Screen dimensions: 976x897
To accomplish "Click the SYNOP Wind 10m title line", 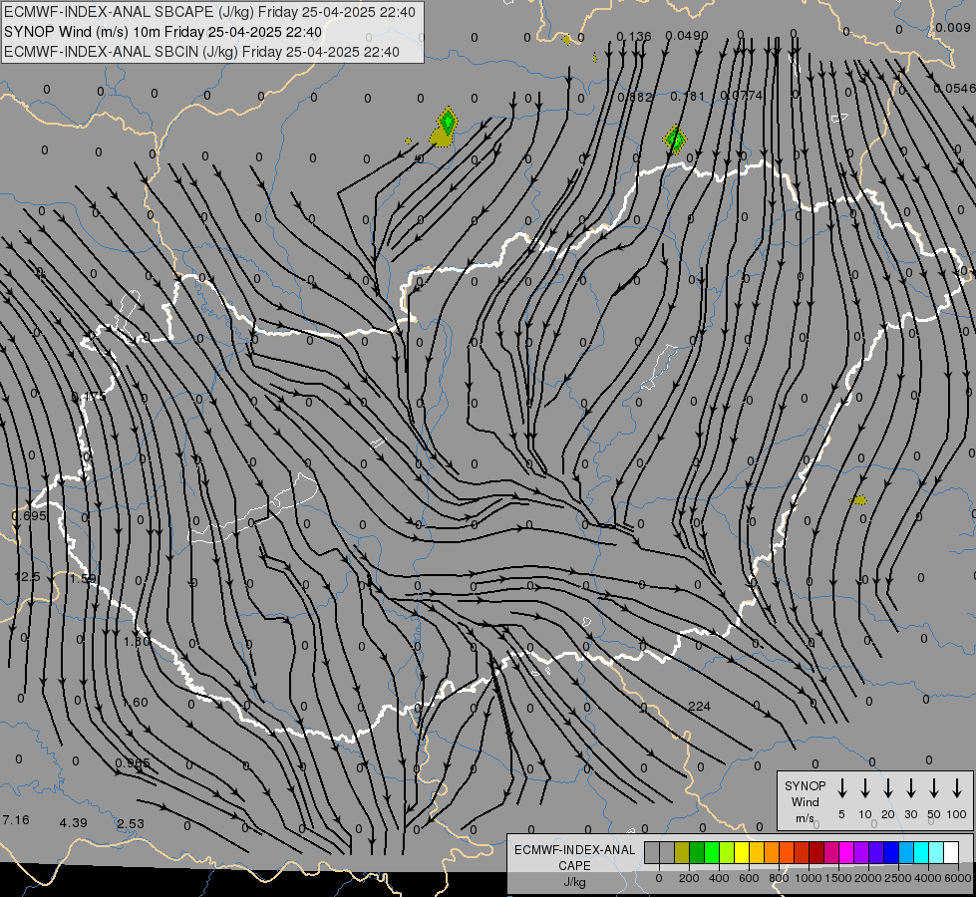I will (x=163, y=32).
